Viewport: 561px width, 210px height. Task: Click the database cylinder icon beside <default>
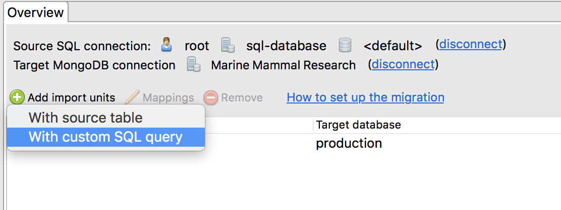345,46
